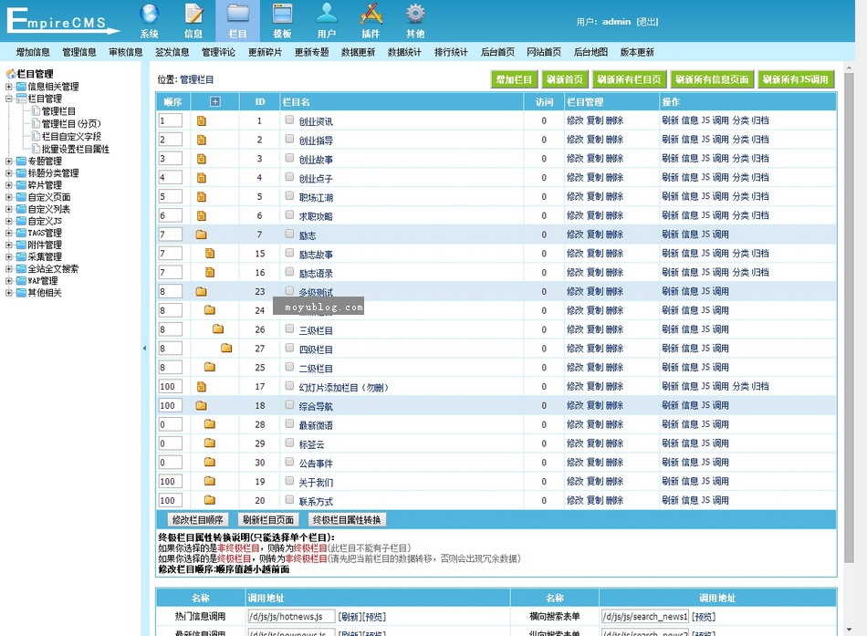Select the 栏目 folder icon

pos(238,14)
